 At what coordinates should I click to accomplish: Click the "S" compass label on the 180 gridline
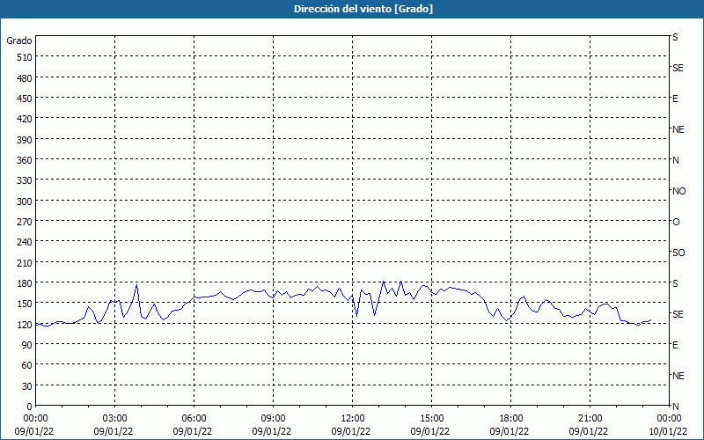click(675, 283)
